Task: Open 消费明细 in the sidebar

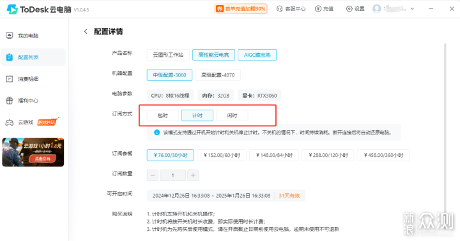Action: [x=33, y=79]
